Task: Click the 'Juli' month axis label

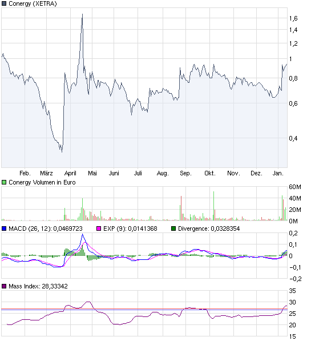Action: (138, 173)
